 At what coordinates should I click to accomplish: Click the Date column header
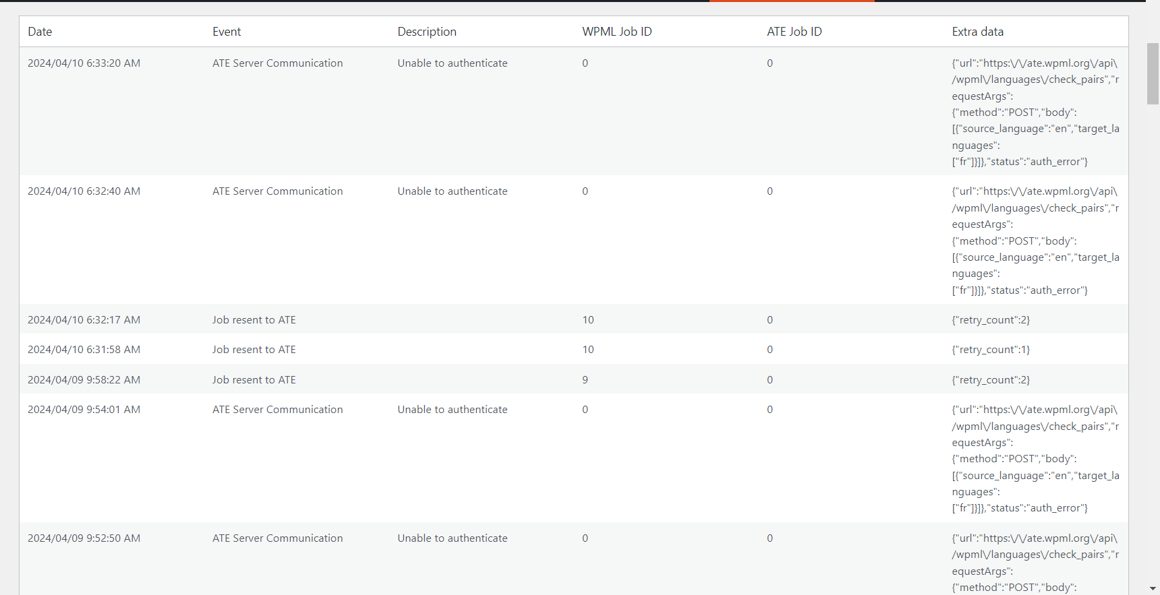pyautogui.click(x=40, y=32)
